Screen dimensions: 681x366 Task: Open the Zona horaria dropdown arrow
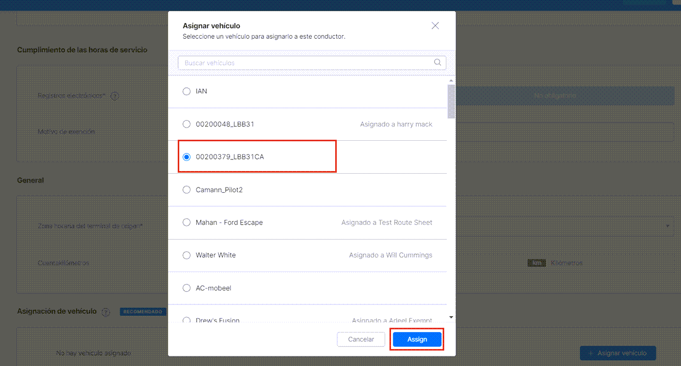click(x=668, y=226)
